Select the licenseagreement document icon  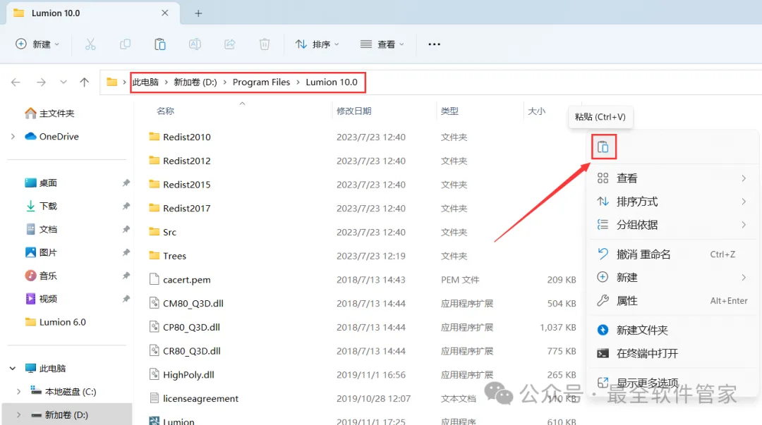point(154,398)
